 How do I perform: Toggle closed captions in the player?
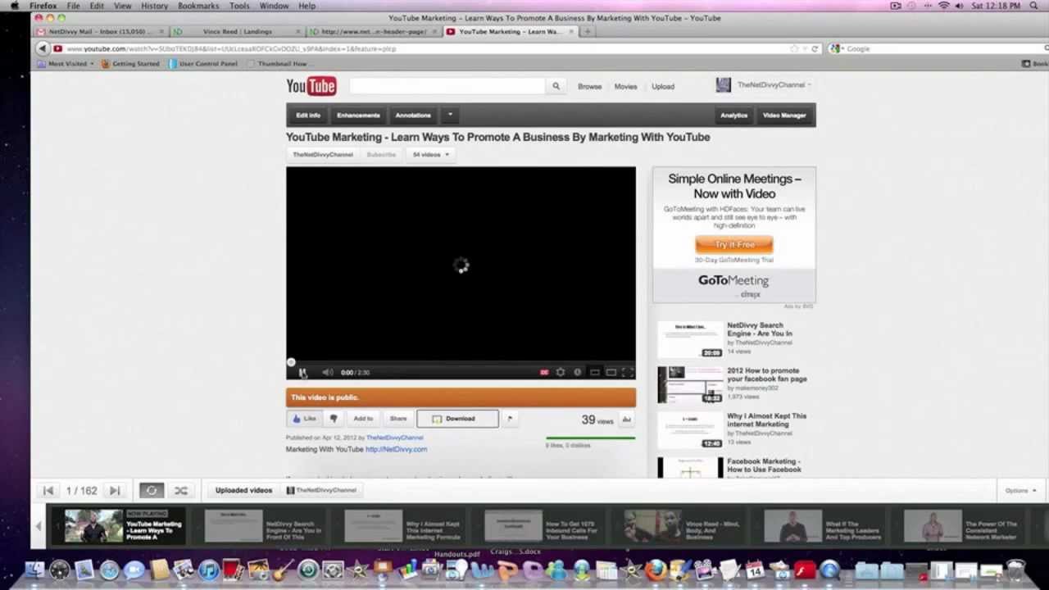coord(544,373)
